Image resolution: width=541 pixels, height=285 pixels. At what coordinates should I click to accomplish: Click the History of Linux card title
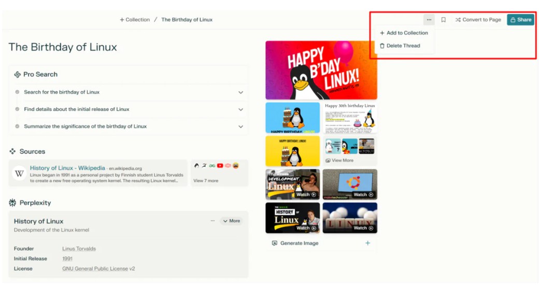(39, 221)
